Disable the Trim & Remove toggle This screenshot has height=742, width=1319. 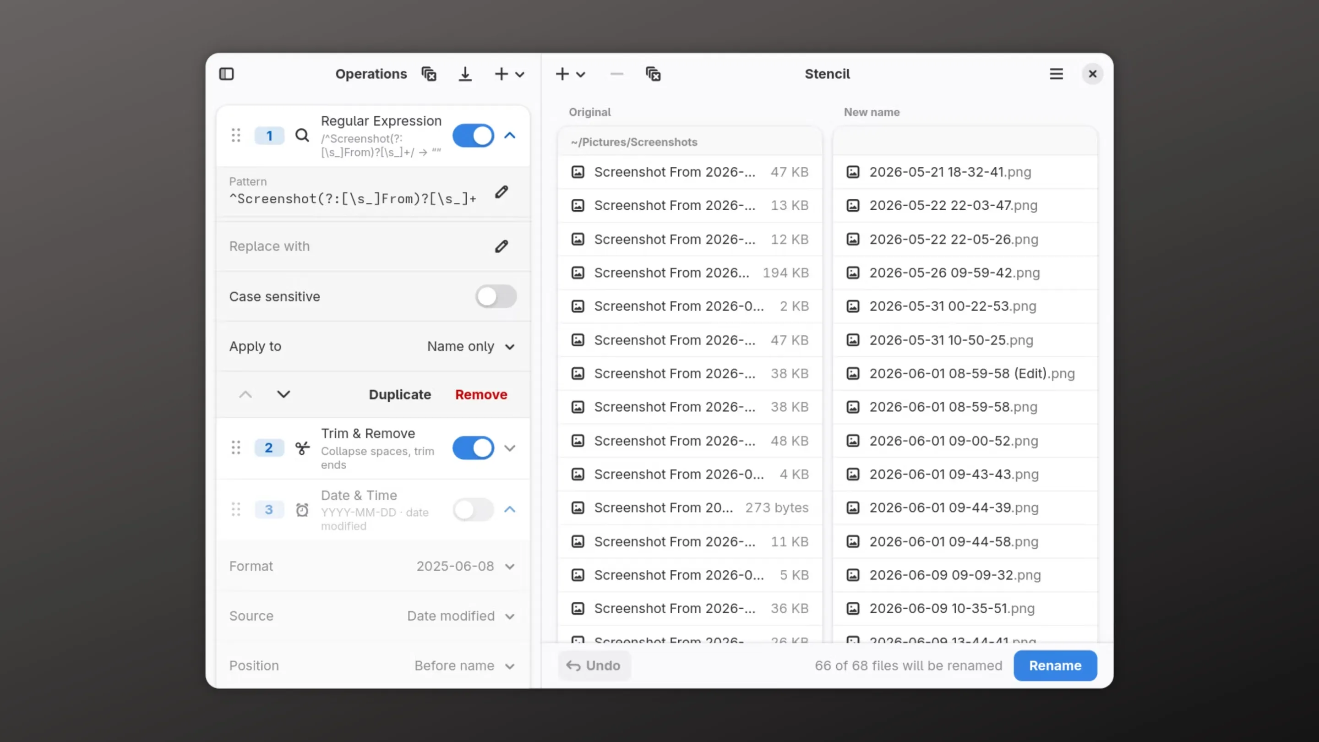pos(473,448)
